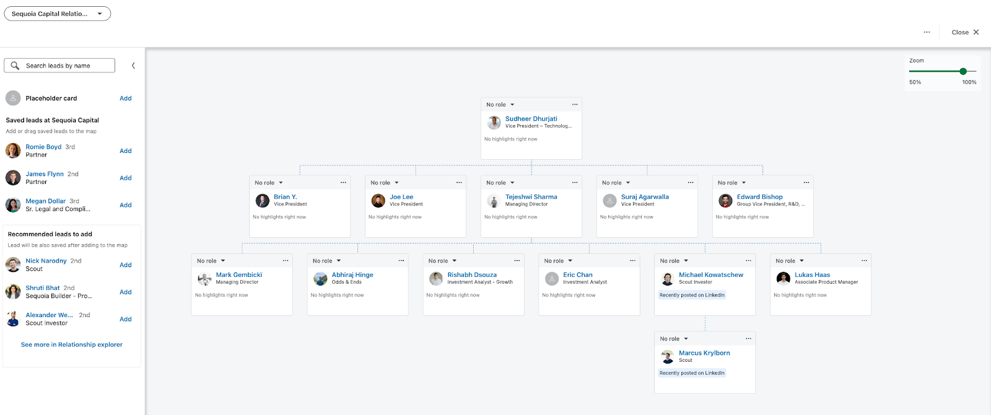Open more options on Marcus Krylborn card

click(x=748, y=339)
